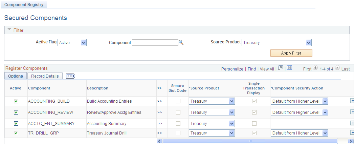354x144 pixels.
Task: Click into the Component text field
Action: [155, 43]
